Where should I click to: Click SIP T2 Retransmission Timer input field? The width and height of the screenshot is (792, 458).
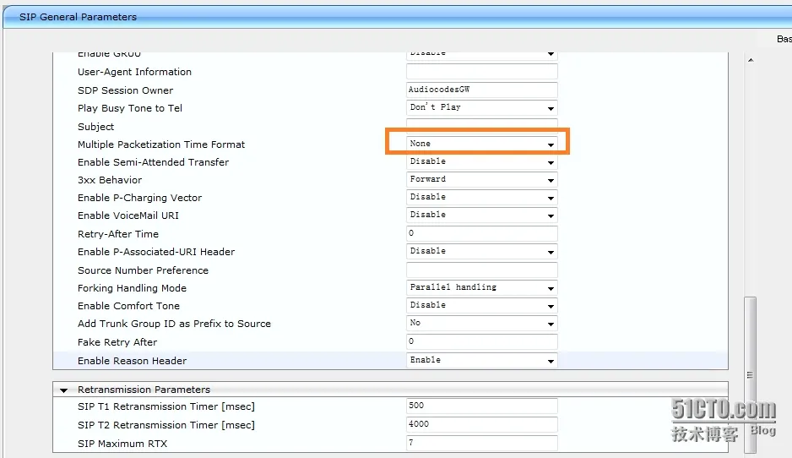pyautogui.click(x=481, y=424)
